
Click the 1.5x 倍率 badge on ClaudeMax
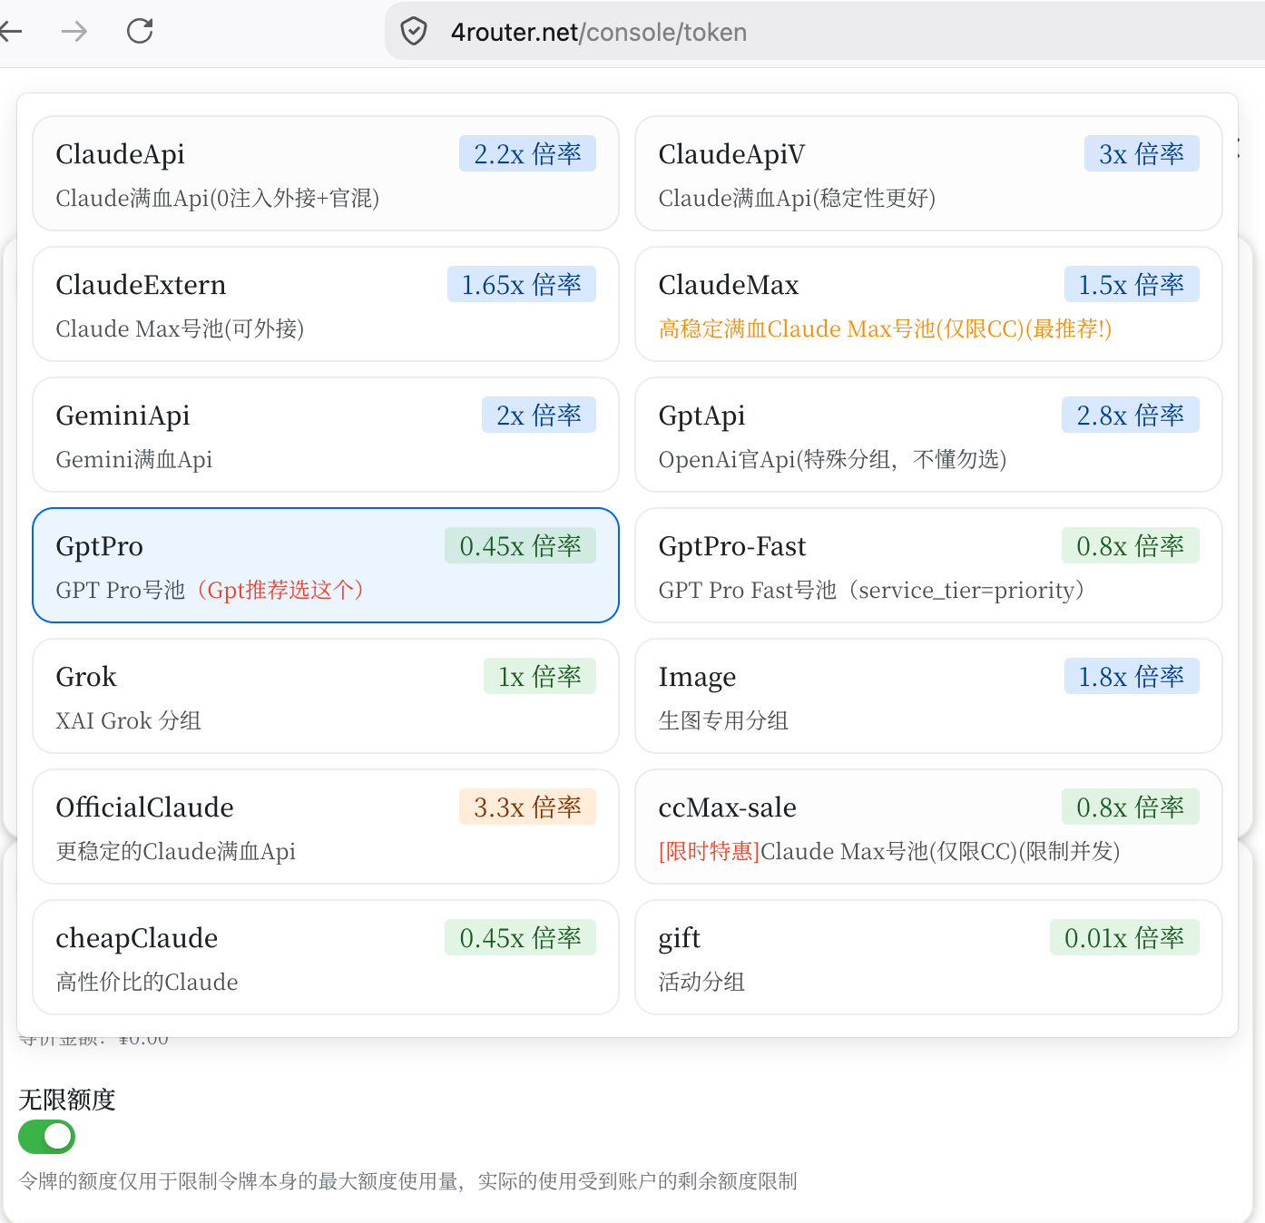click(x=1132, y=284)
